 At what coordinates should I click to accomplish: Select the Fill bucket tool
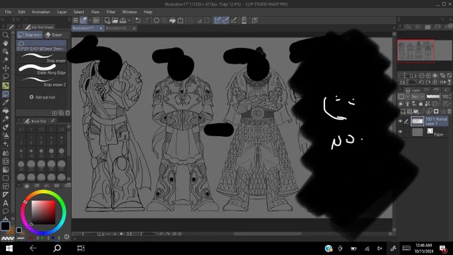coord(5,111)
